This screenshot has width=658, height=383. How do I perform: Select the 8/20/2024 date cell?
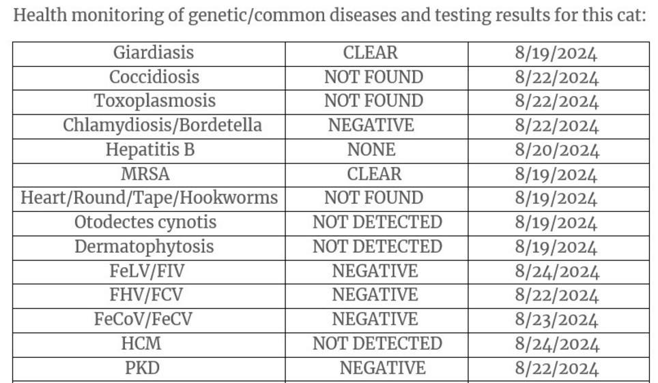[556, 150]
